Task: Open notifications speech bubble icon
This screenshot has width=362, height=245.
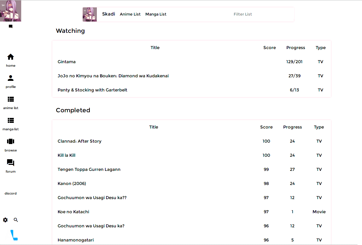Action: tap(11, 26)
